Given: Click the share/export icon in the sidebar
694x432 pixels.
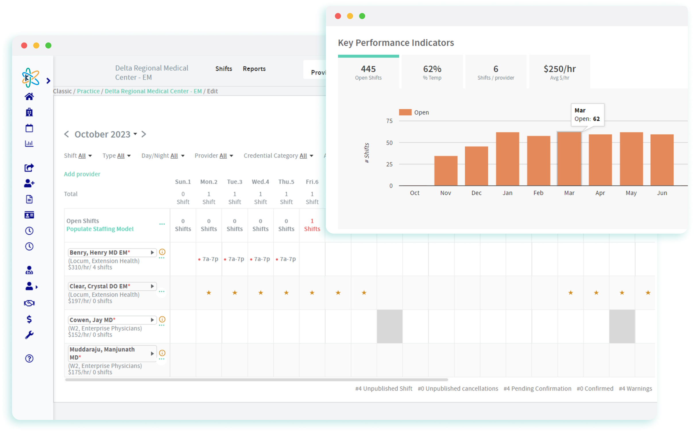Looking at the screenshot, I should [29, 168].
